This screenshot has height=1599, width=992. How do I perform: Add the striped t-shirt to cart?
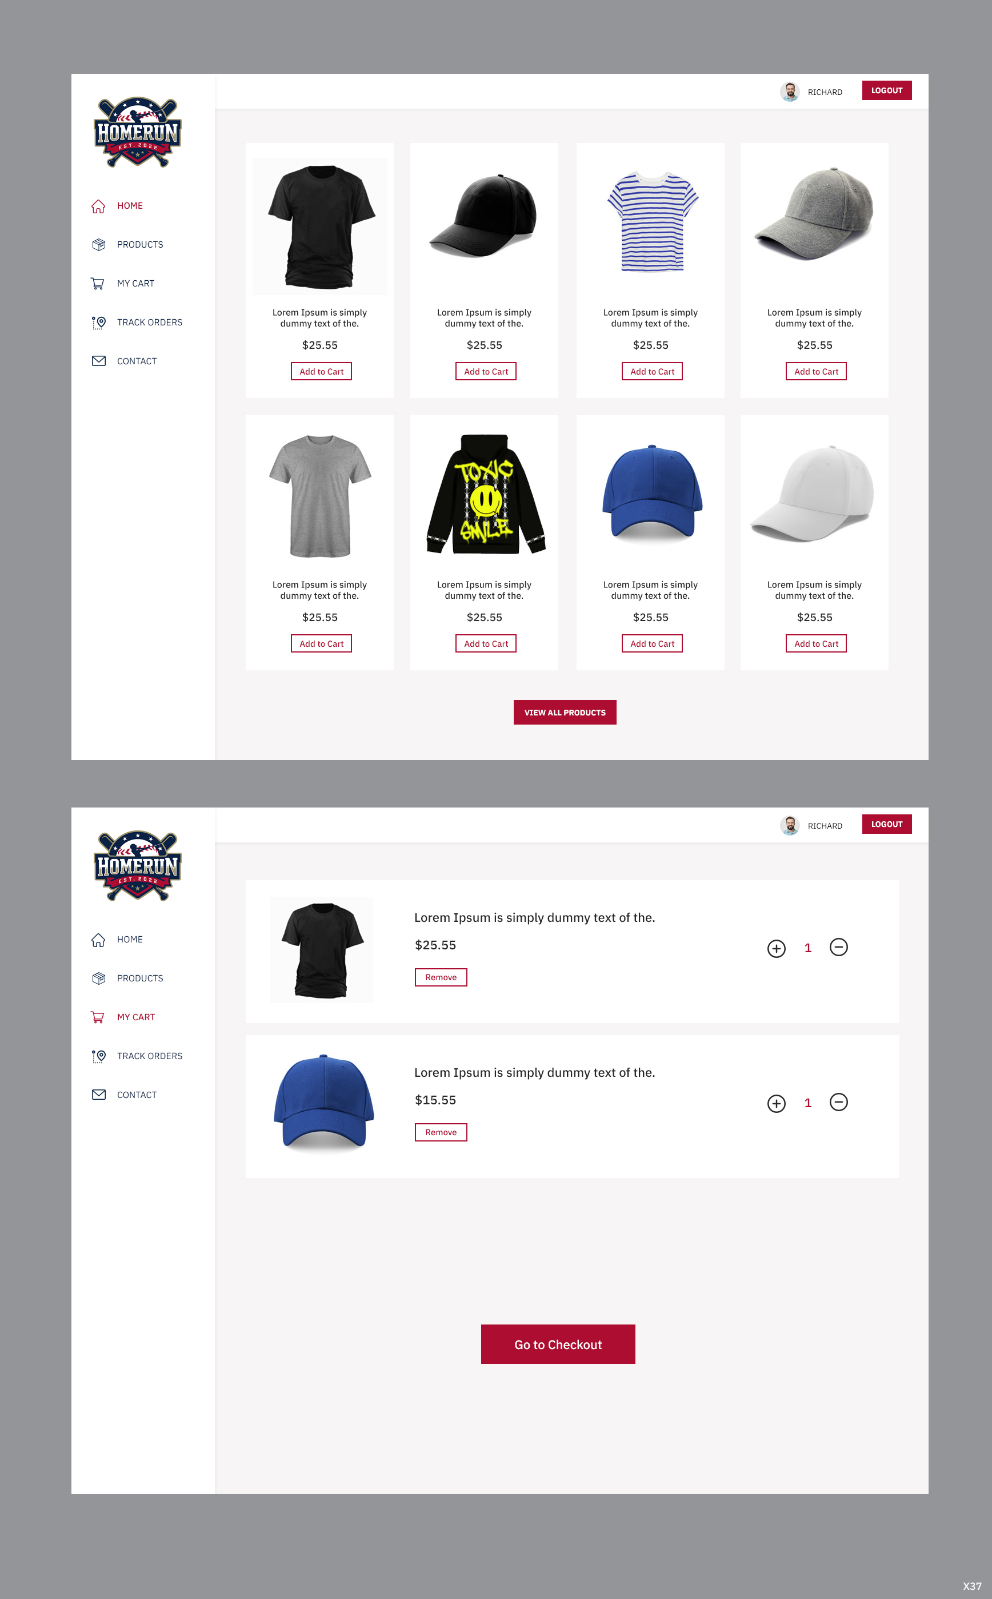coord(652,372)
